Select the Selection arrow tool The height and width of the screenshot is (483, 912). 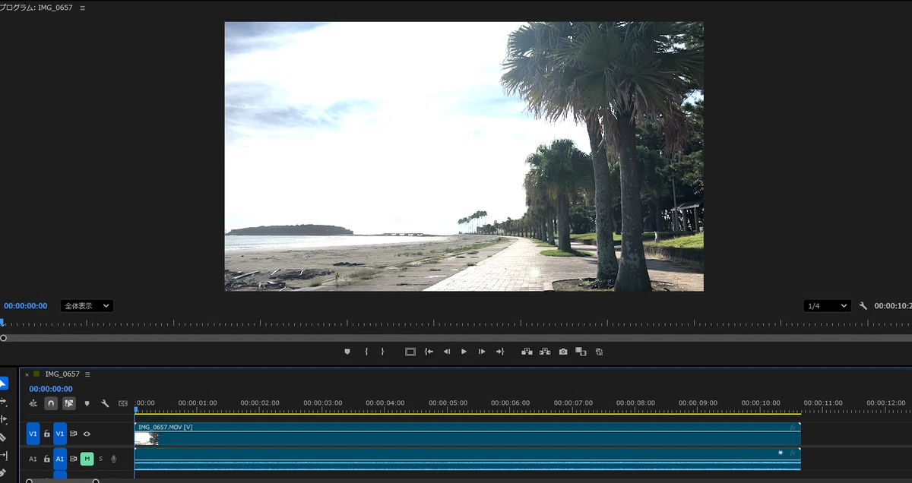(x=3, y=384)
